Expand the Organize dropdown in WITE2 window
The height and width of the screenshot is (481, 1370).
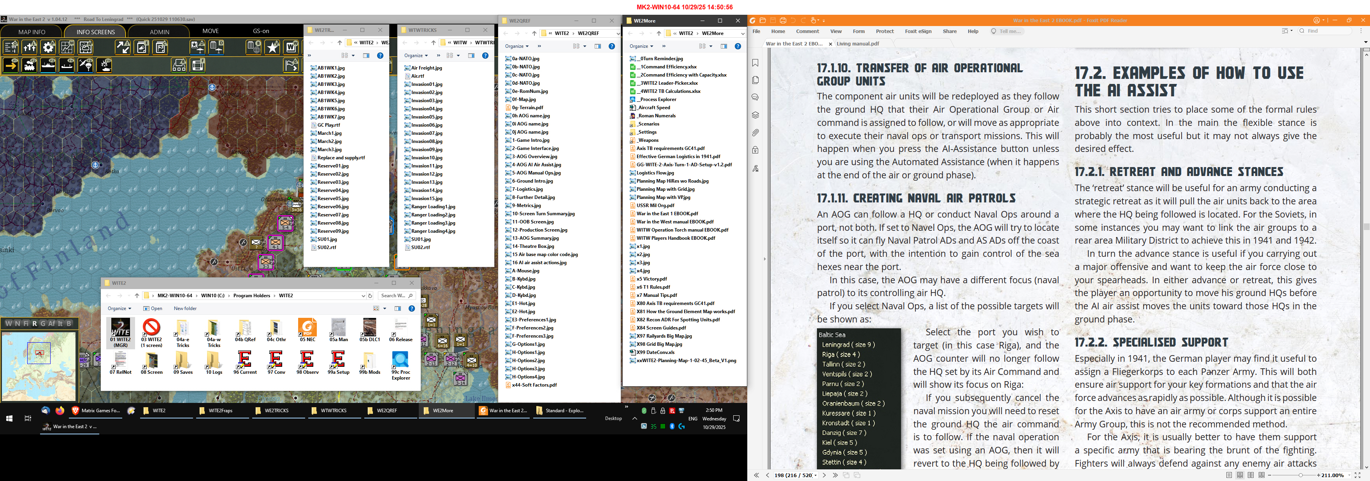(119, 308)
